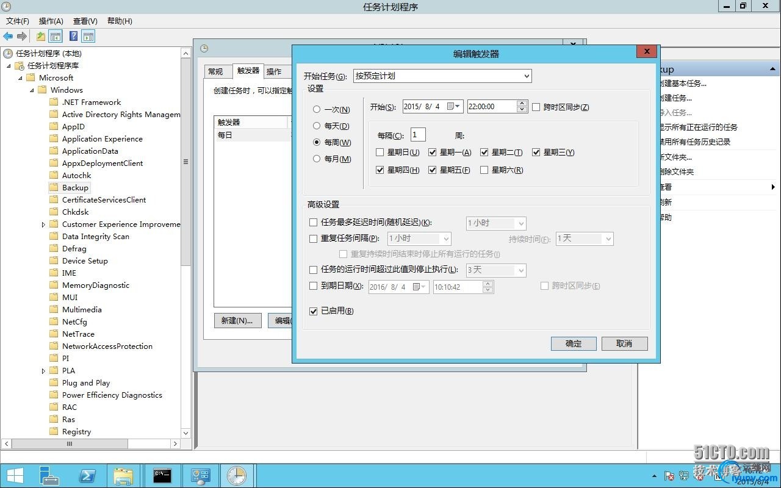Open Server Manager from taskbar

click(x=49, y=476)
